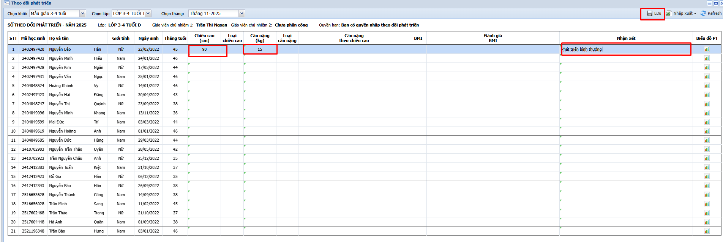Open growth chart for Đỗ Gia Hân
Viewport: 723px width, 242px height.
coord(707,176)
